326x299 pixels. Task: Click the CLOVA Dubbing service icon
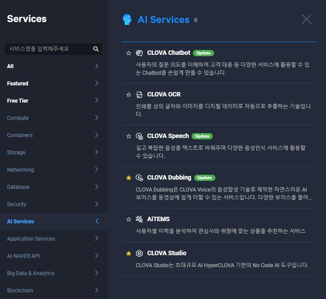click(x=139, y=177)
